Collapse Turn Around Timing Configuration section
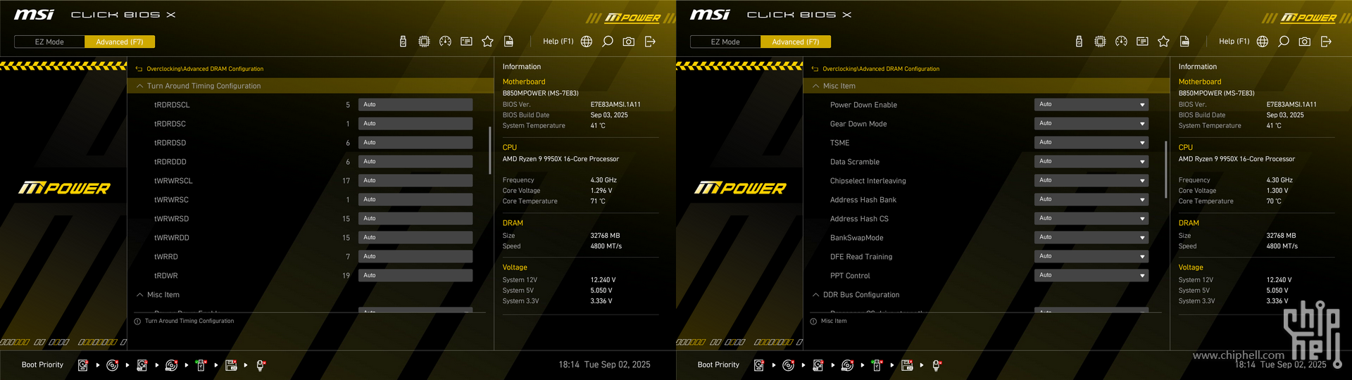This screenshot has width=1352, height=380. click(x=311, y=86)
